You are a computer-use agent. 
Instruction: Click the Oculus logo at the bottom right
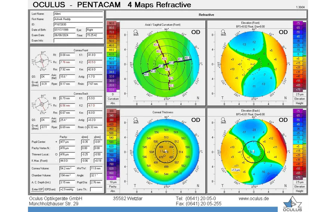292,204
